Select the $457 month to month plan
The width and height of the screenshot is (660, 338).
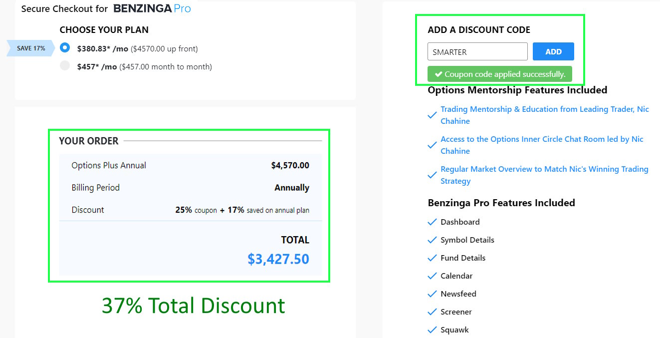65,65
